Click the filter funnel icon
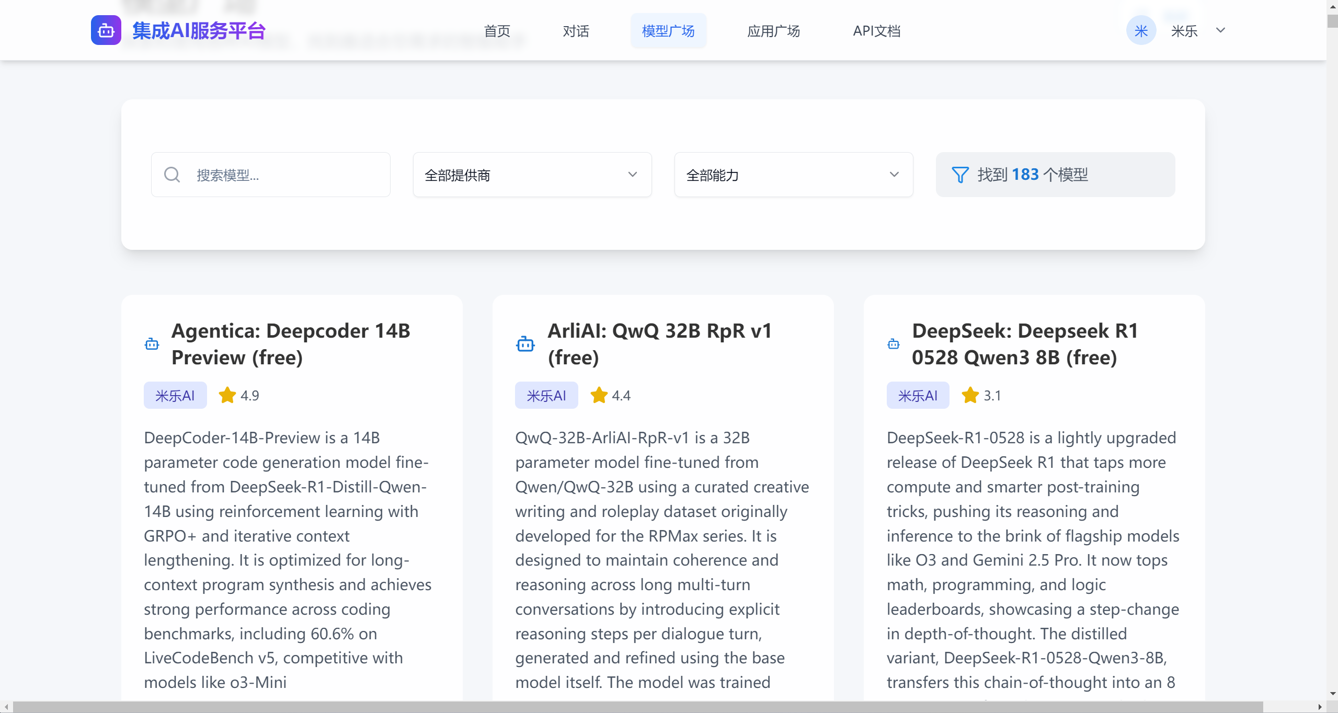Image resolution: width=1338 pixels, height=713 pixels. pyautogui.click(x=960, y=175)
